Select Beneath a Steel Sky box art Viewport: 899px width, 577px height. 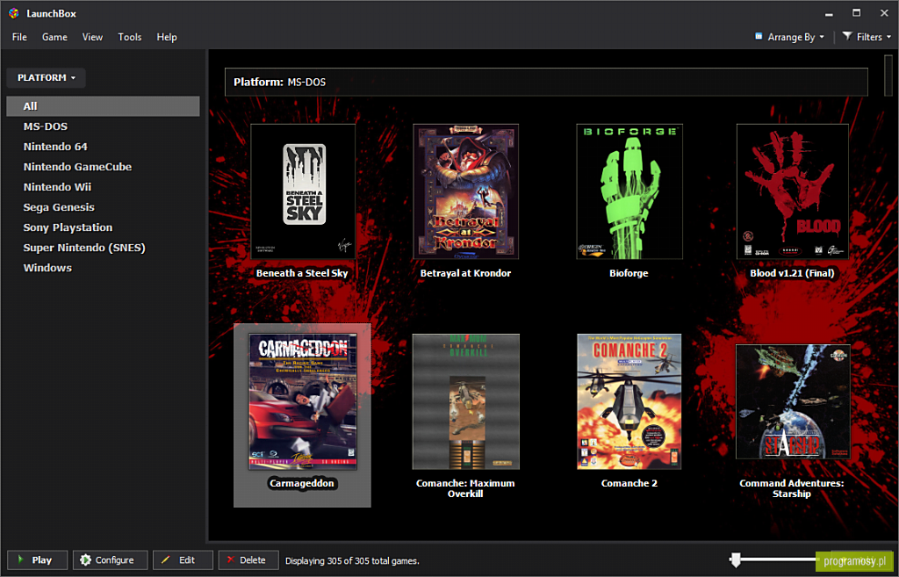coord(303,191)
